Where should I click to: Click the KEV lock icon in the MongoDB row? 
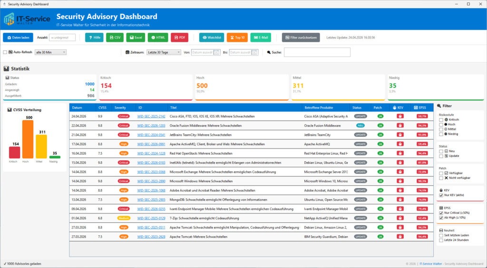[400, 200]
